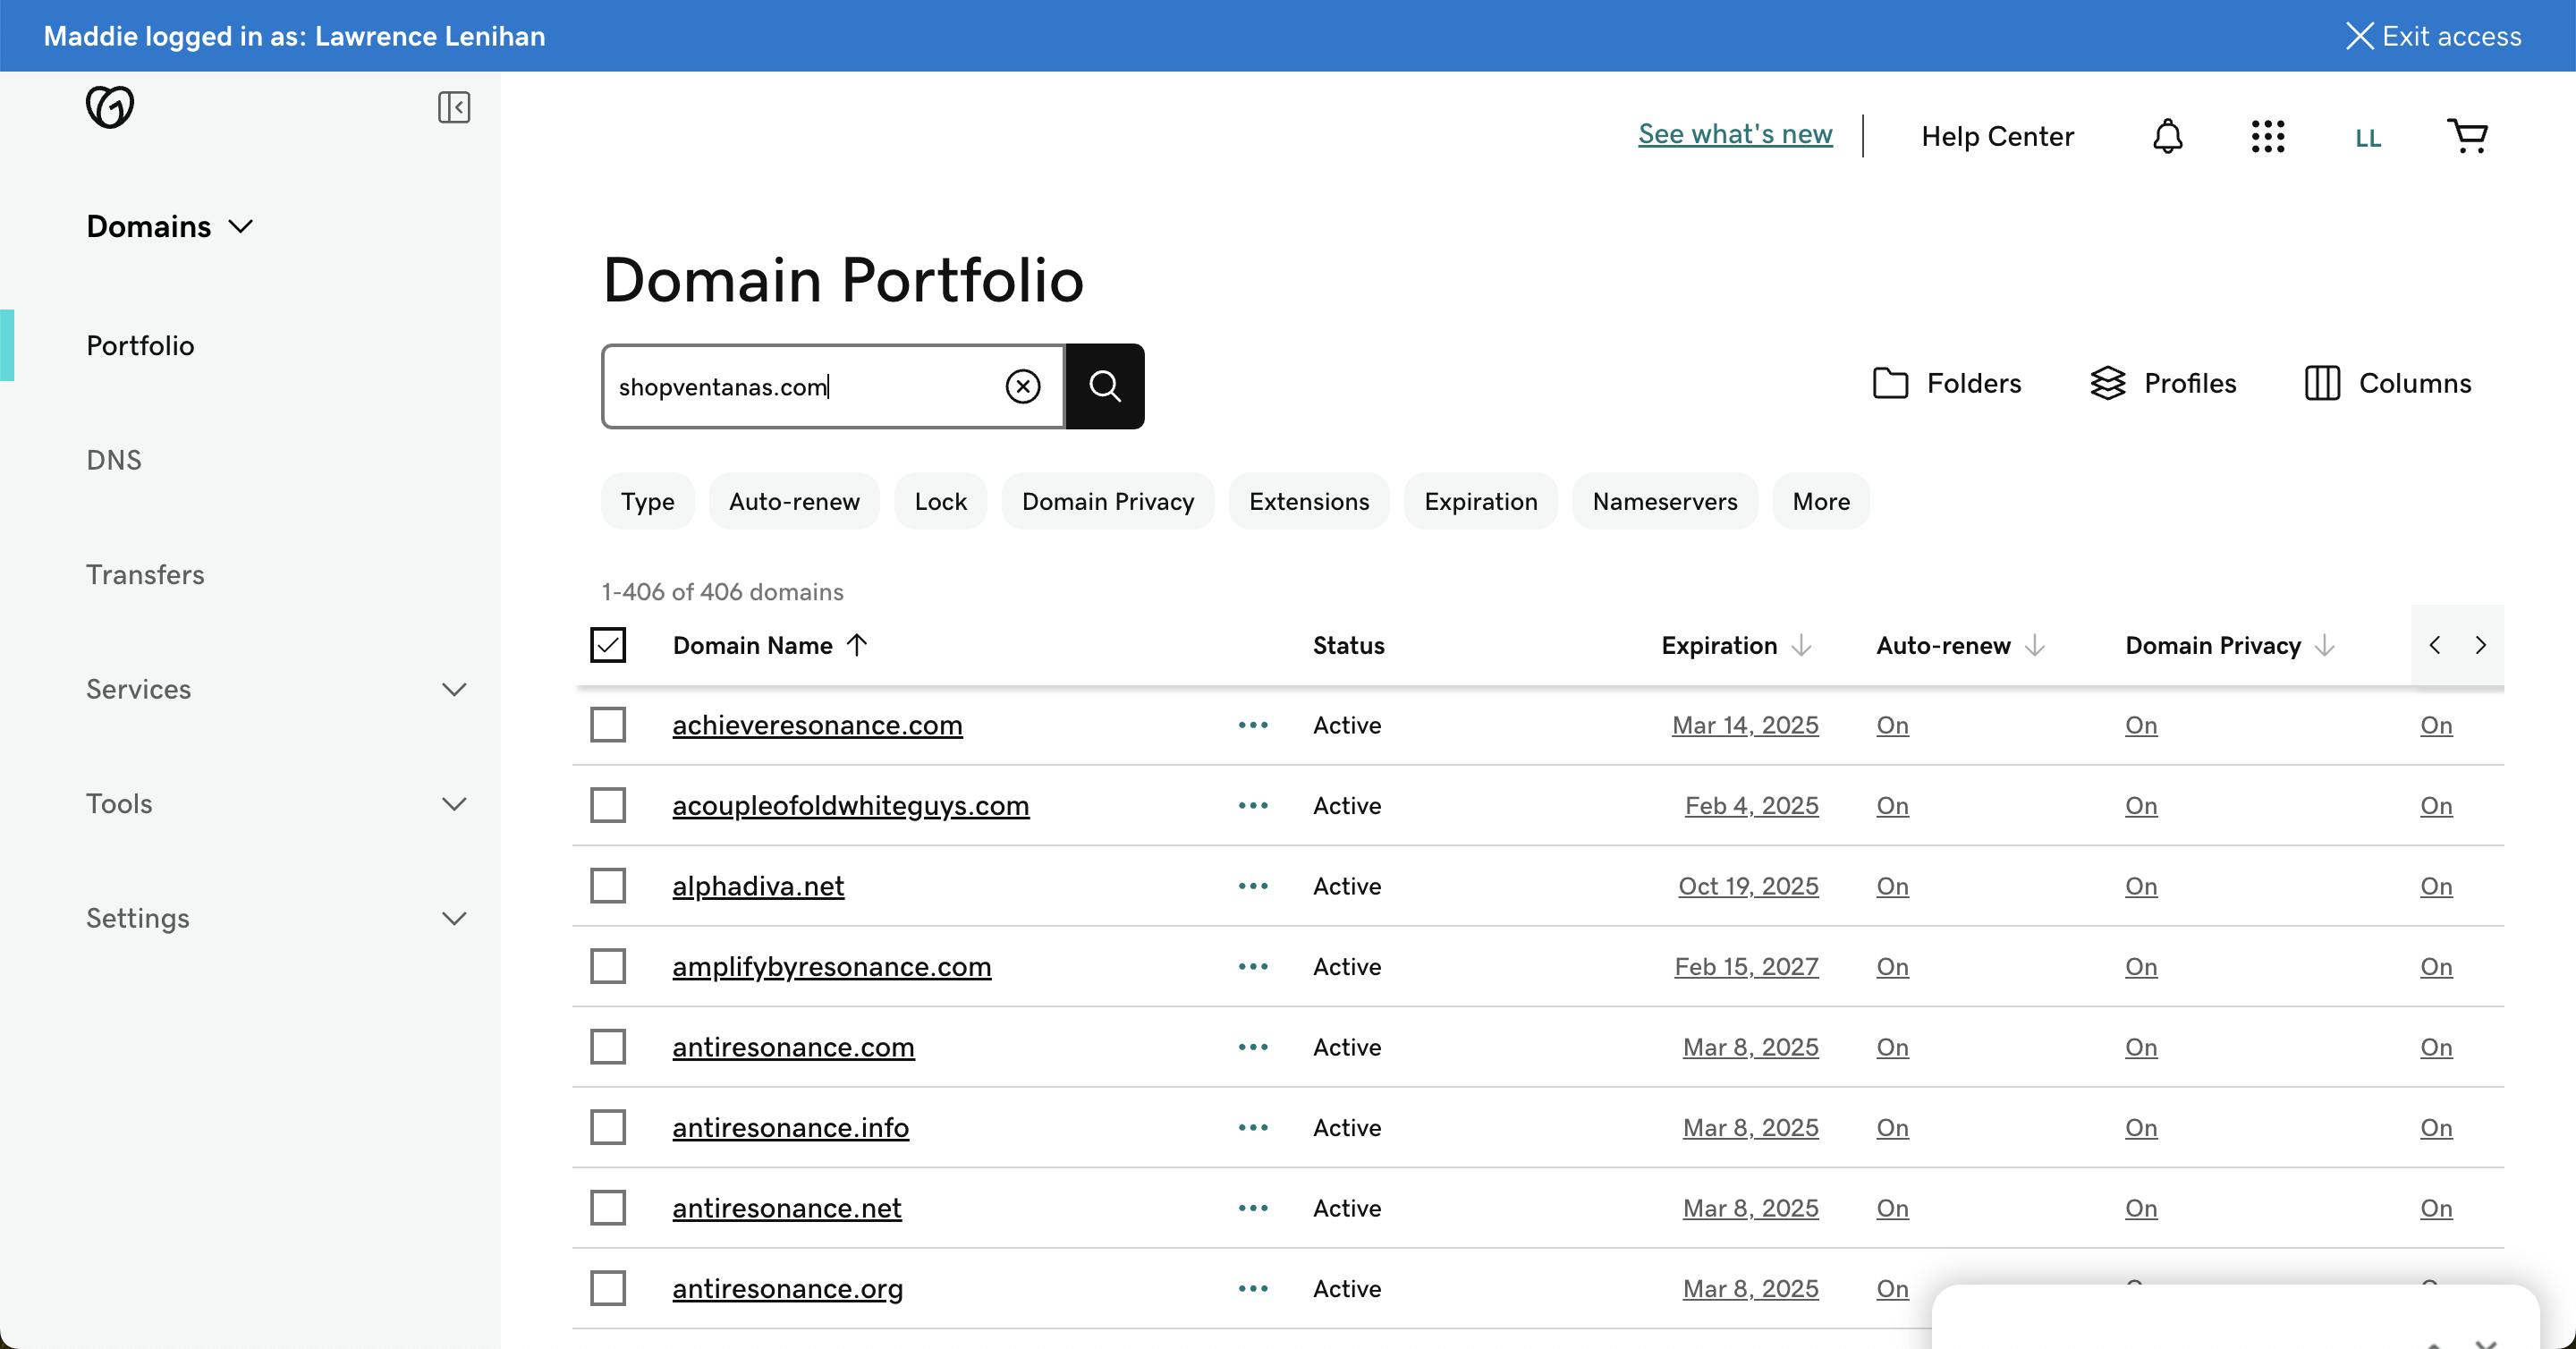Click X icon in Exit access

click(x=2359, y=36)
